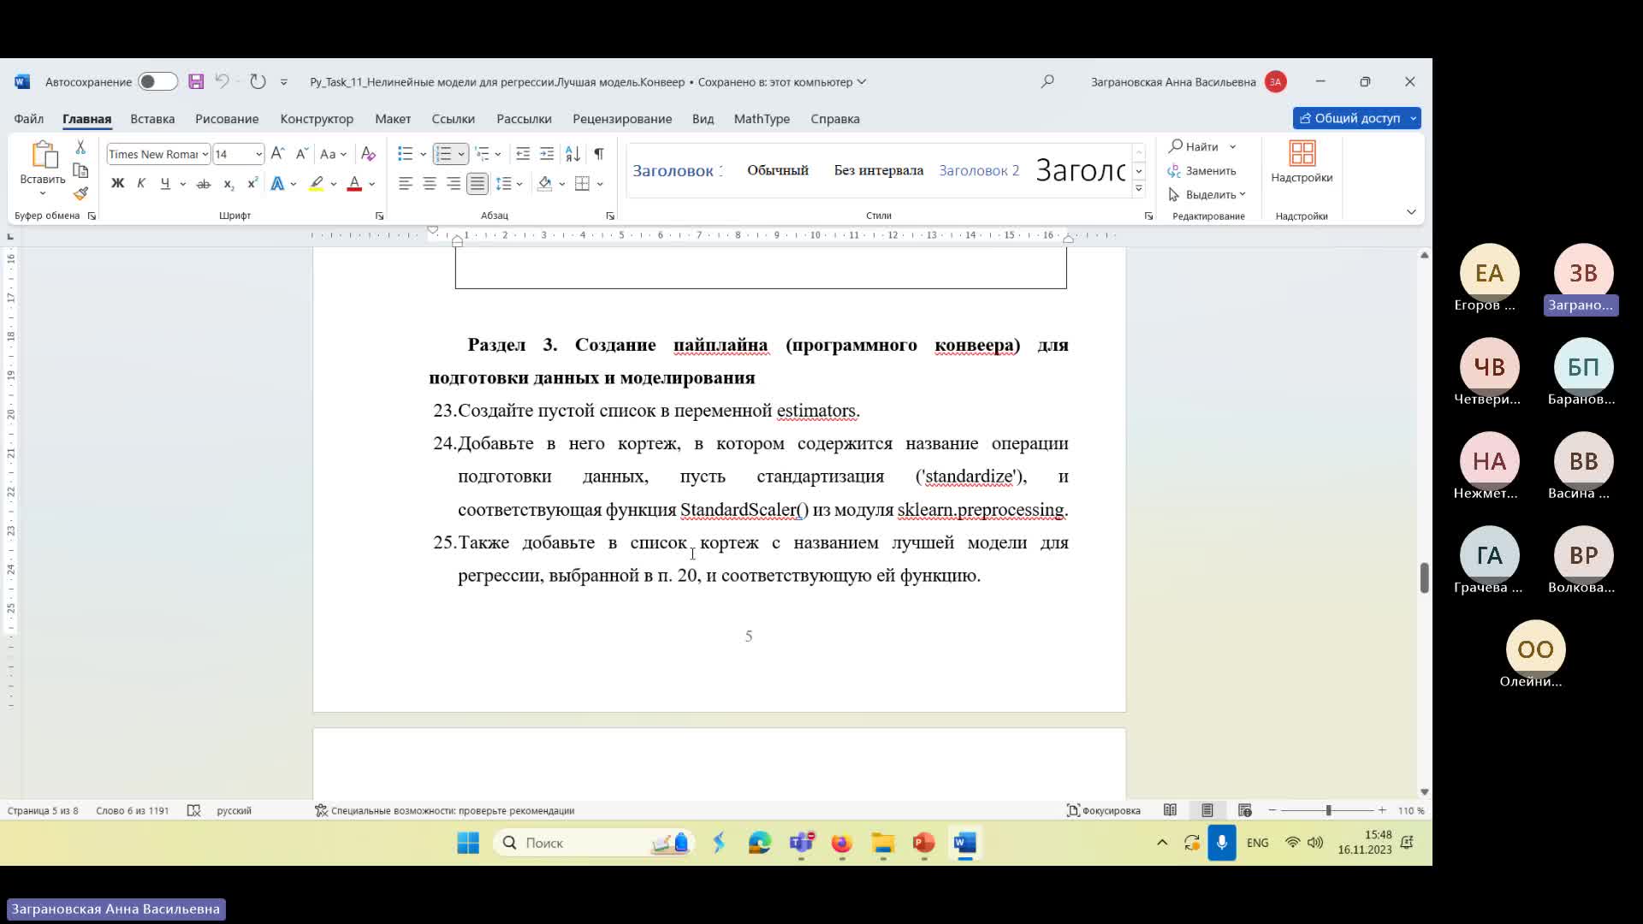This screenshot has width=1643, height=924.
Task: Toggle strikethrough formatting
Action: [204, 183]
